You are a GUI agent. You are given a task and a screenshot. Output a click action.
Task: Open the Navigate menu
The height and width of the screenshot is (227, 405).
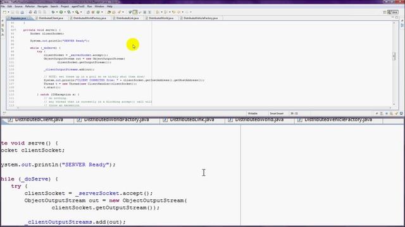pyautogui.click(x=42, y=6)
